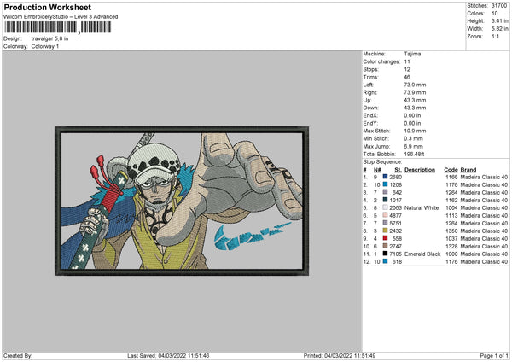Click the Zoom value '1:1'

click(495, 36)
